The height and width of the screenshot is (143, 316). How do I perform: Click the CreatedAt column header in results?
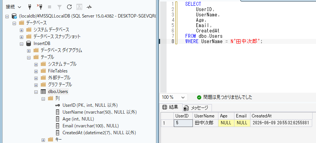[281, 116]
